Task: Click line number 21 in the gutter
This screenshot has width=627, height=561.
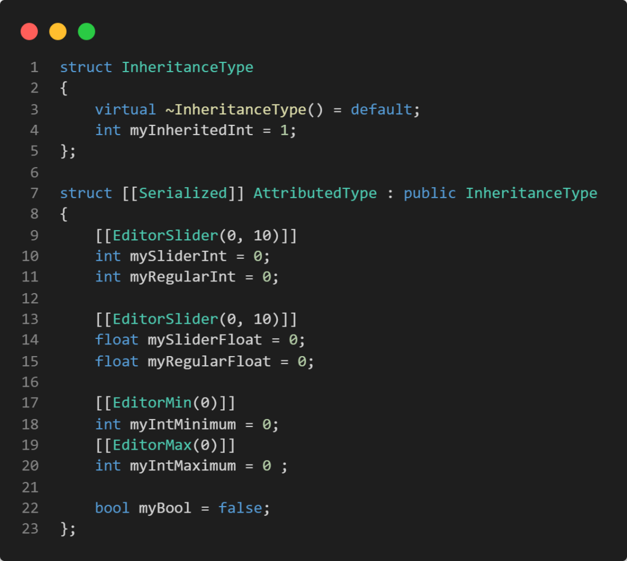Action: point(30,488)
